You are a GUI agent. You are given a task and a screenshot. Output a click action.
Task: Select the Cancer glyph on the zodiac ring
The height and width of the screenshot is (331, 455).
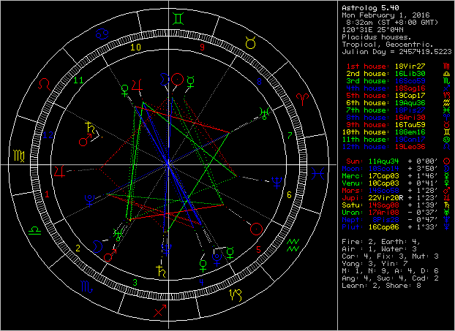point(107,32)
